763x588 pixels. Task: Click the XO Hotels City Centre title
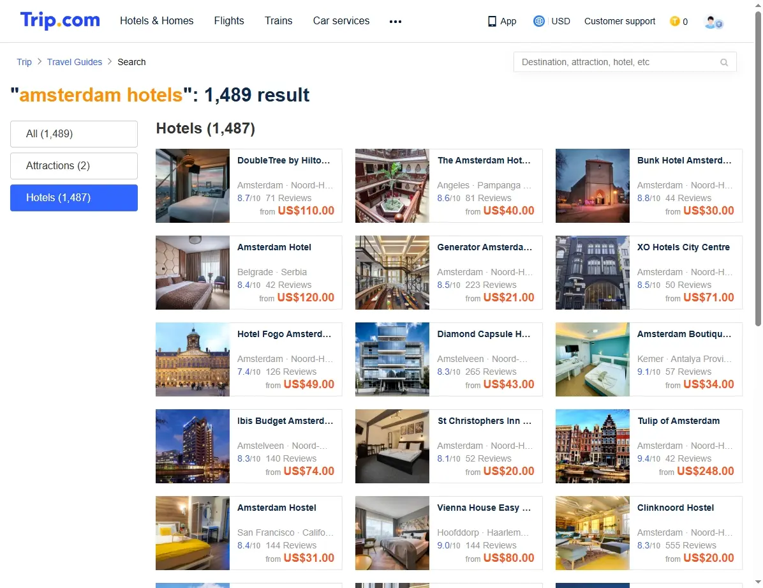tap(683, 247)
